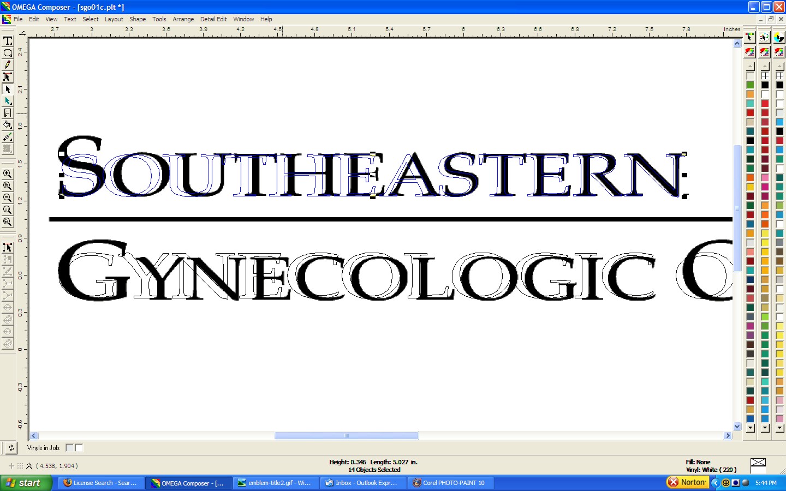This screenshot has height=491, width=786.
Task: Open the Shape menu
Action: (x=138, y=19)
